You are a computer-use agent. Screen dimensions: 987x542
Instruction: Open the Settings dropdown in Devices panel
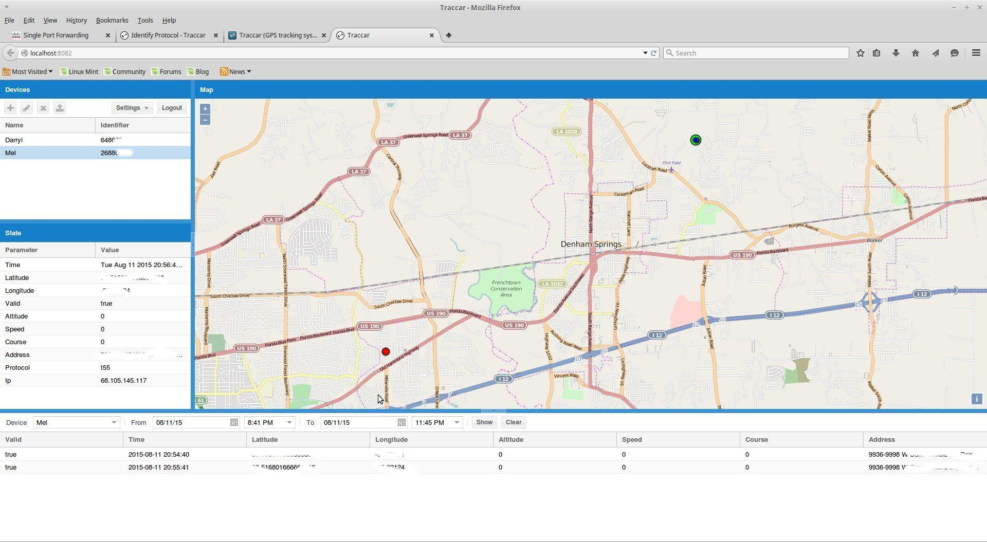pyautogui.click(x=132, y=108)
